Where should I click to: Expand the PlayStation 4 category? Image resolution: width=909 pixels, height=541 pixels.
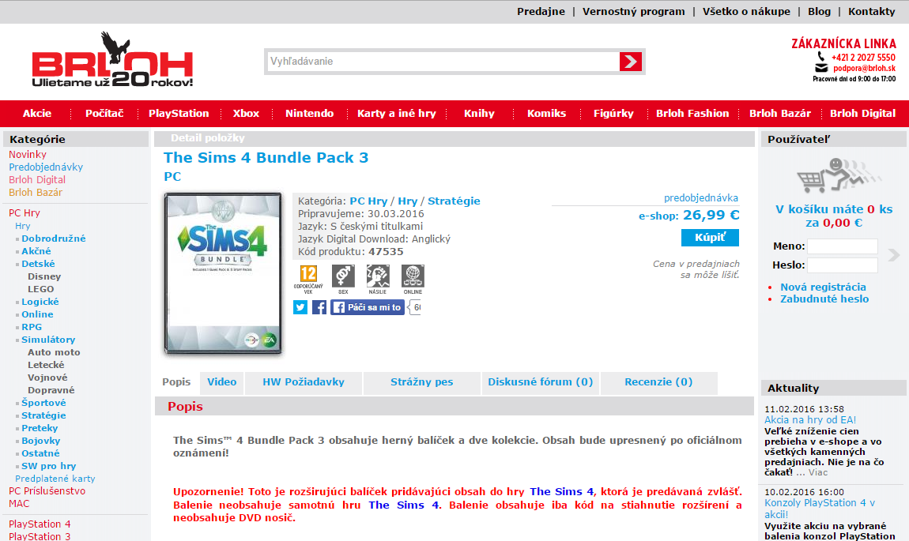pos(40,524)
